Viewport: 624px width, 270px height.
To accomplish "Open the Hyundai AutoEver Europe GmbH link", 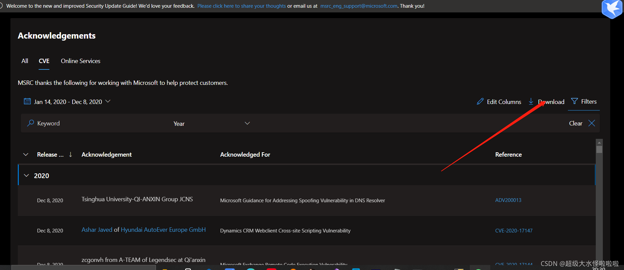I will 163,229.
